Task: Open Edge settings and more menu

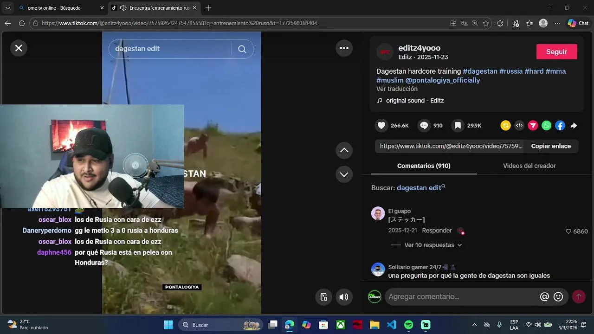Action: tap(557, 23)
